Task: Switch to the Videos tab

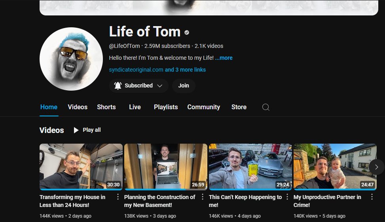Action: coord(78,107)
